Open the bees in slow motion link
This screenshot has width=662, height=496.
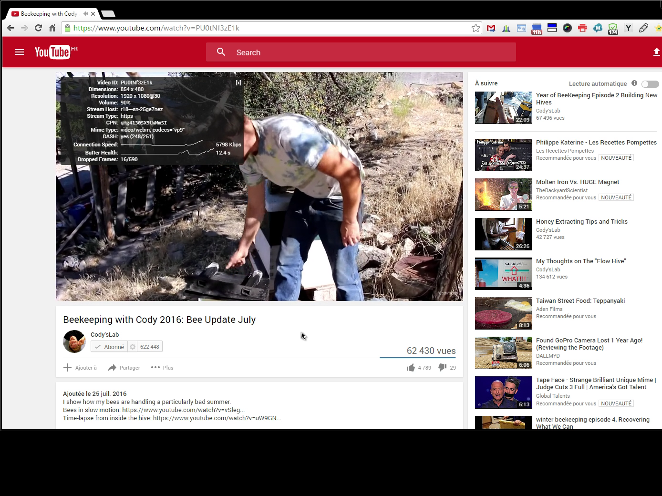tap(183, 410)
